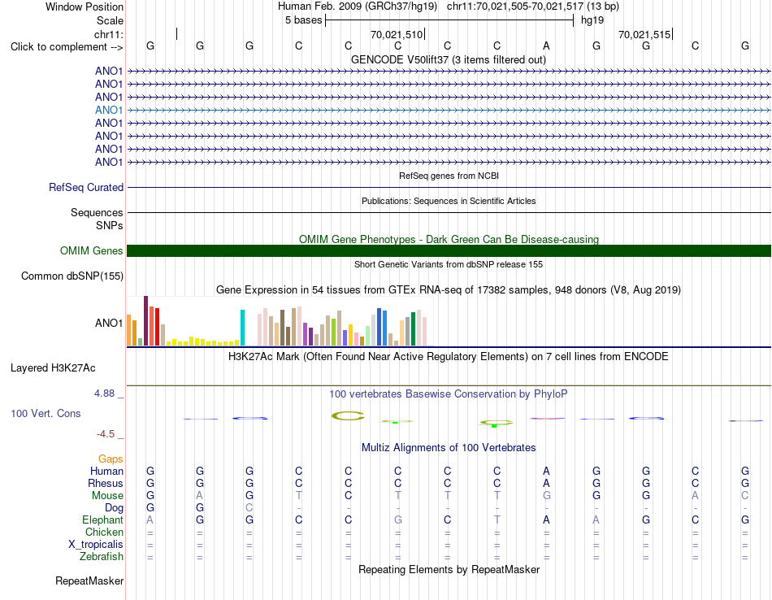Screen dimensions: 772x600
Task: Click 'Publications: Sequences in Scientific Articles' title
Action: tap(449, 201)
